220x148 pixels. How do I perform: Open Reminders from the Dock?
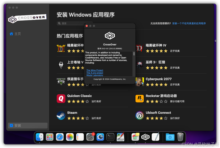[80, 137]
